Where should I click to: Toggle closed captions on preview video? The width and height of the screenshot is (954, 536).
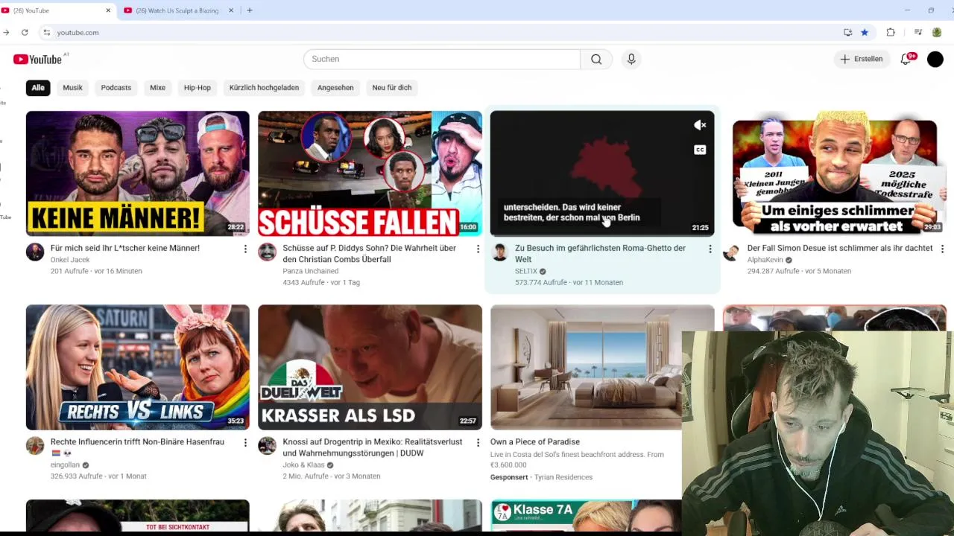coord(700,150)
